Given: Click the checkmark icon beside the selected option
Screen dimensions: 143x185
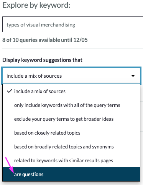Looking at the screenshot, I should 10,91.
